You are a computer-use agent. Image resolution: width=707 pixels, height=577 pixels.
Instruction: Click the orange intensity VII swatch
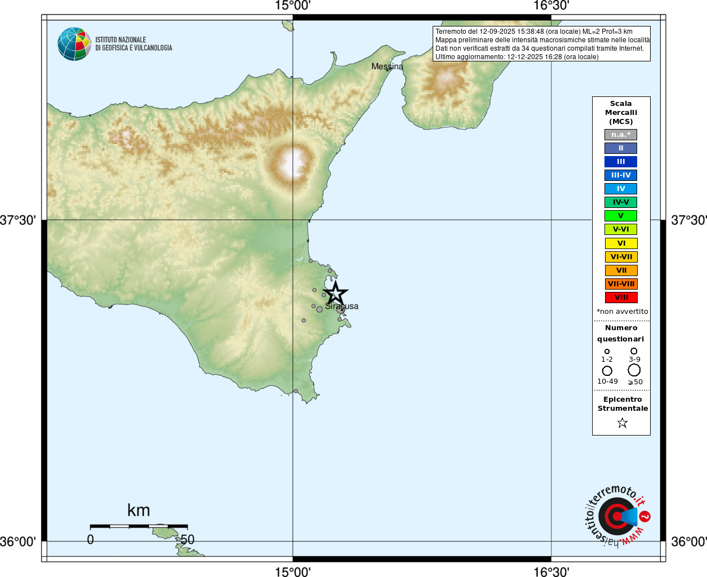pyautogui.click(x=621, y=270)
